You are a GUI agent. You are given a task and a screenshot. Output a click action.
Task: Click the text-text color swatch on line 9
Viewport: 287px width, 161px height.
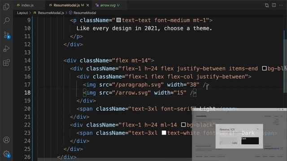pos(118,20)
